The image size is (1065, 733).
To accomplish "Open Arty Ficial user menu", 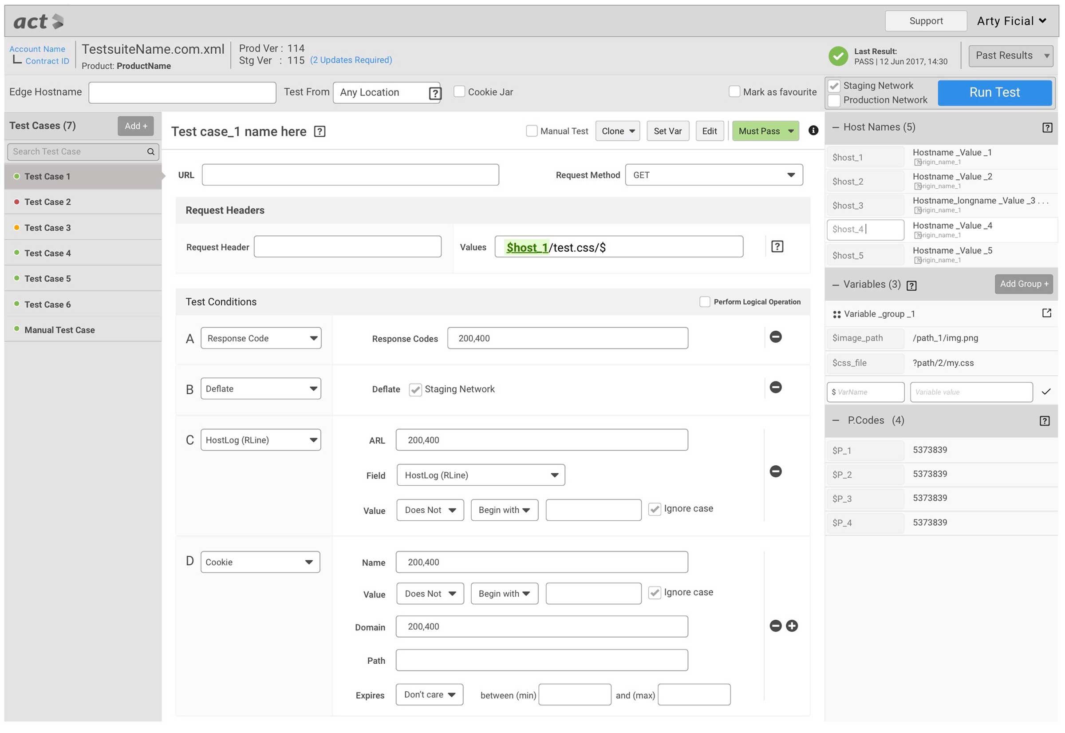I will click(1011, 21).
